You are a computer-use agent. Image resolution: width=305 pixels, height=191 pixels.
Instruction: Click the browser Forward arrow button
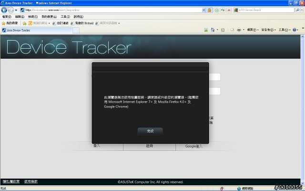[x=10, y=10]
